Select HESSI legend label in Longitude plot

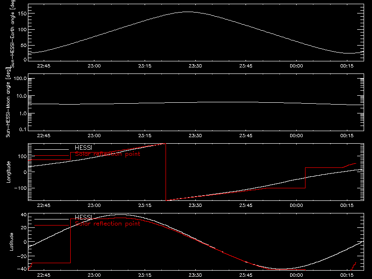(x=83, y=147)
